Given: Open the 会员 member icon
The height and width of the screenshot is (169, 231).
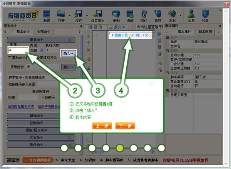Looking at the screenshot, I should coord(191,16).
